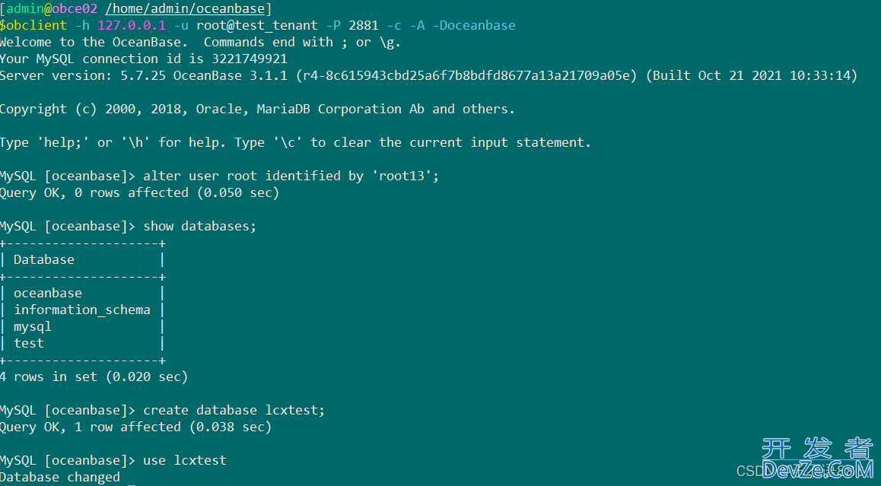Click the Server version 5.7.25 line
The height and width of the screenshot is (486, 881).
(428, 76)
